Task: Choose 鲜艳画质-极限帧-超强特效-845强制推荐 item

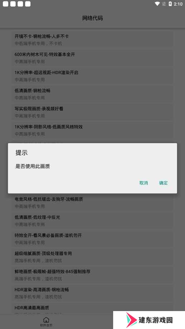Action: point(92,275)
